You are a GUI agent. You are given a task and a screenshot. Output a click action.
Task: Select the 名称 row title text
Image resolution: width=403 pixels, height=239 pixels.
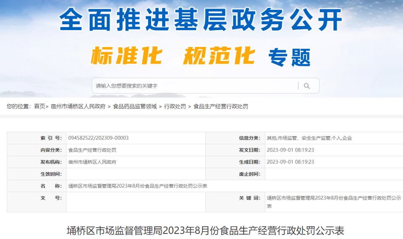[138, 186]
